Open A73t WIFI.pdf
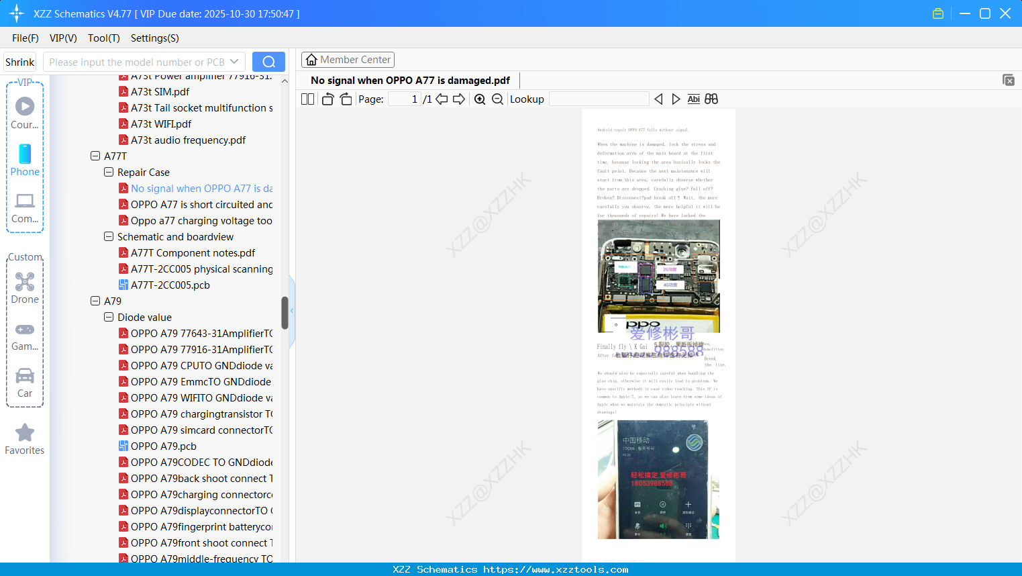 pos(161,124)
